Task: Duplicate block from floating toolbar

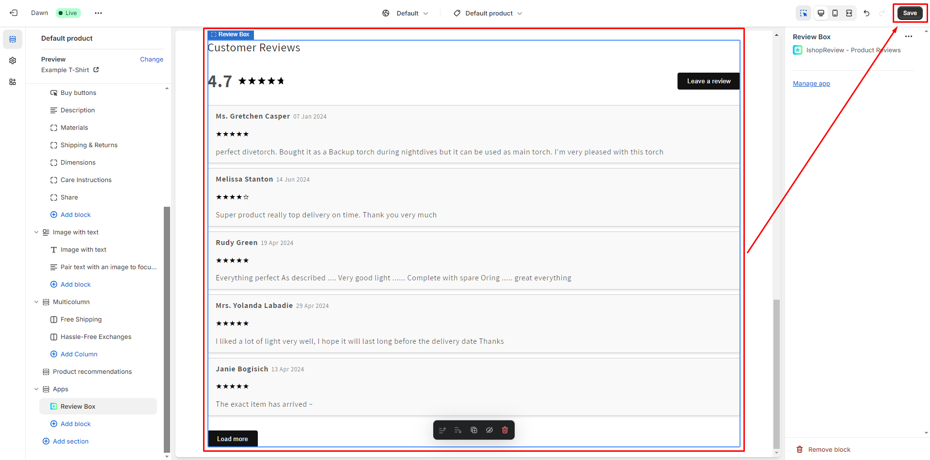Action: pos(474,430)
